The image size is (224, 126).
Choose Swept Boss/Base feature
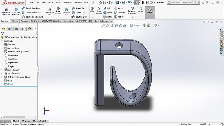(x=31, y=8)
